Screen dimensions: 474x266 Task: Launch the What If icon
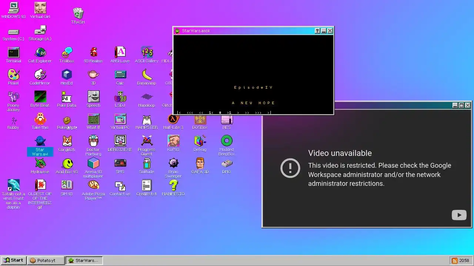(93, 122)
